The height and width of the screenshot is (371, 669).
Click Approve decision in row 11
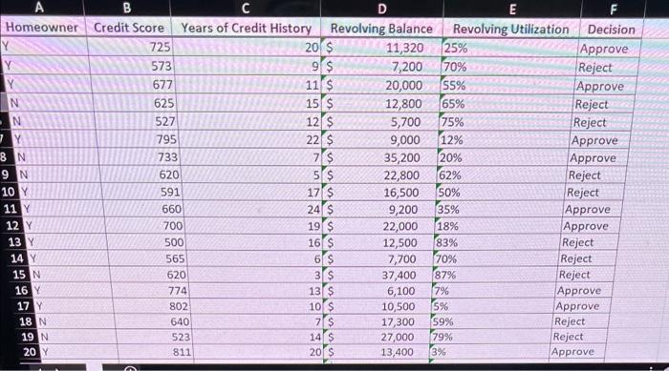[x=594, y=209]
